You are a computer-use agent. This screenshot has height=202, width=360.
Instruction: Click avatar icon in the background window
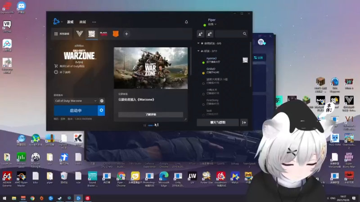[261, 42]
